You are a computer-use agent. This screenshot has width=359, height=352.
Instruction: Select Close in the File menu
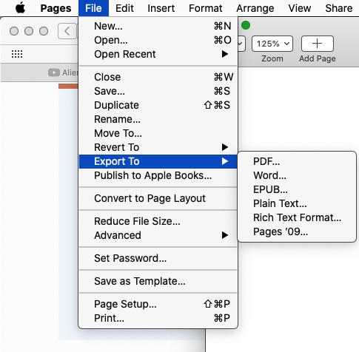(158, 77)
